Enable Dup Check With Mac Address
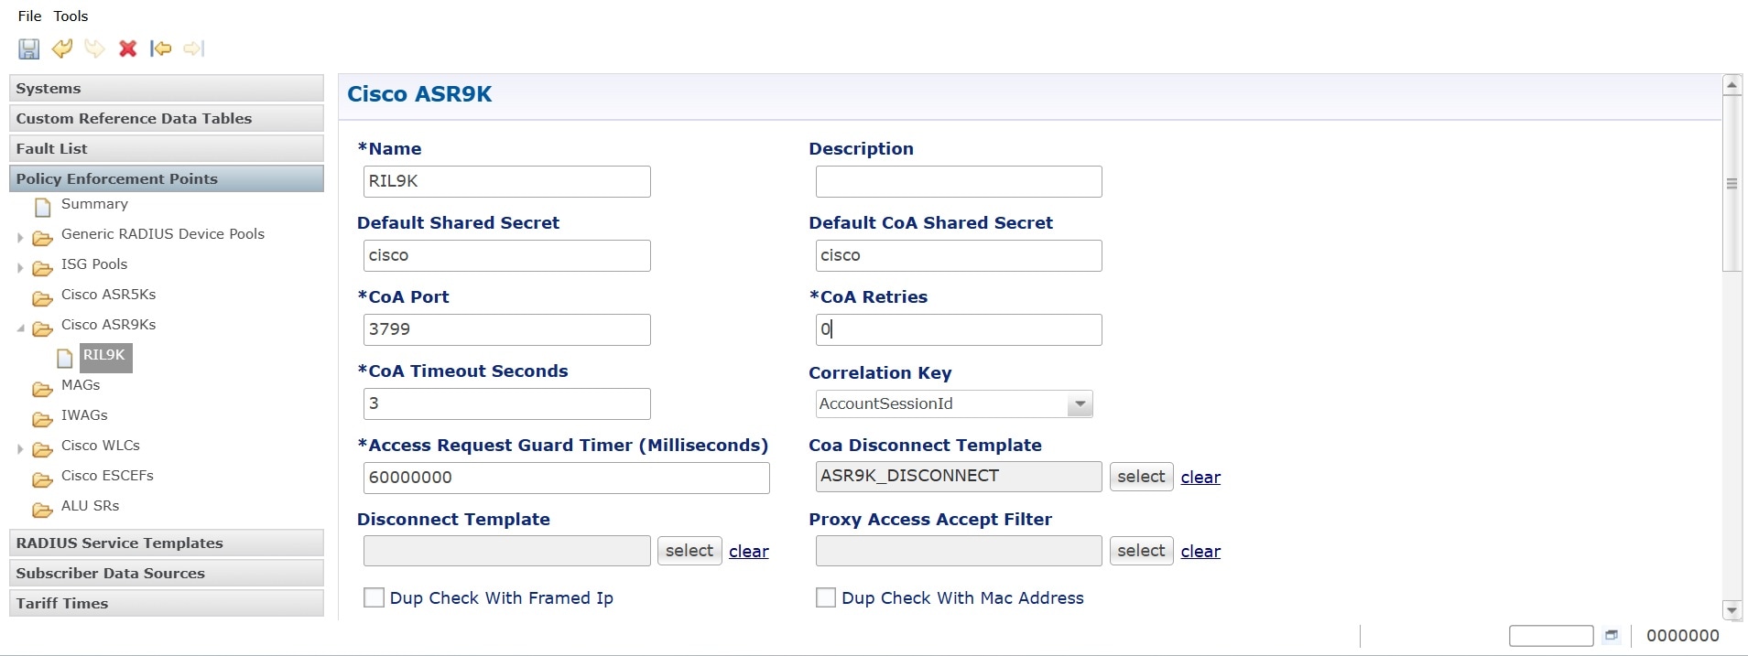1748x656 pixels. pos(826,597)
